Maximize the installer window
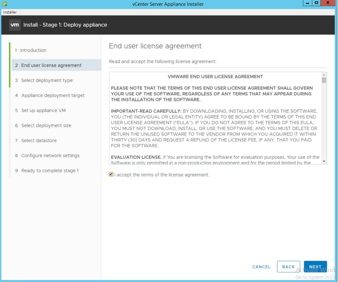The width and height of the screenshot is (338, 282). 316,3
